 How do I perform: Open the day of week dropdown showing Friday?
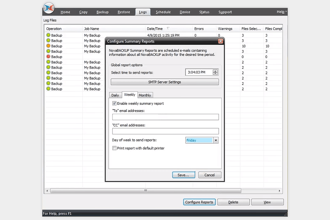pyautogui.click(x=216, y=140)
